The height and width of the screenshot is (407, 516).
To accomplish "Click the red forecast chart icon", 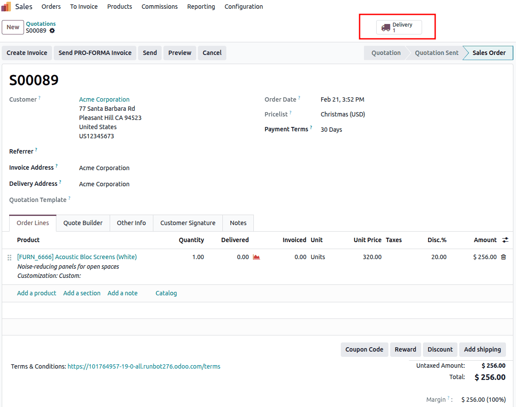I will (x=256, y=257).
